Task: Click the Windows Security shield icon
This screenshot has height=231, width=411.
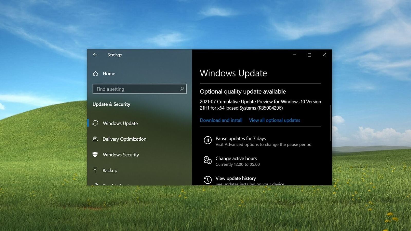Action: point(95,155)
